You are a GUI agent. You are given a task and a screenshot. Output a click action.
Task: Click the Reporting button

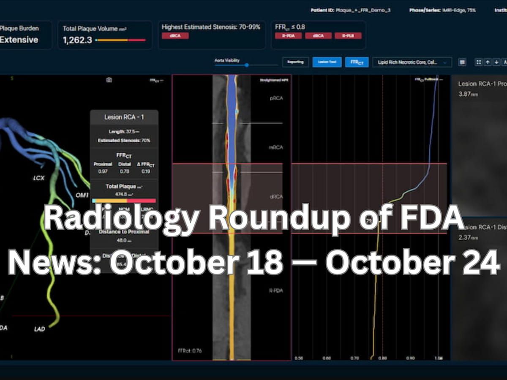point(295,62)
